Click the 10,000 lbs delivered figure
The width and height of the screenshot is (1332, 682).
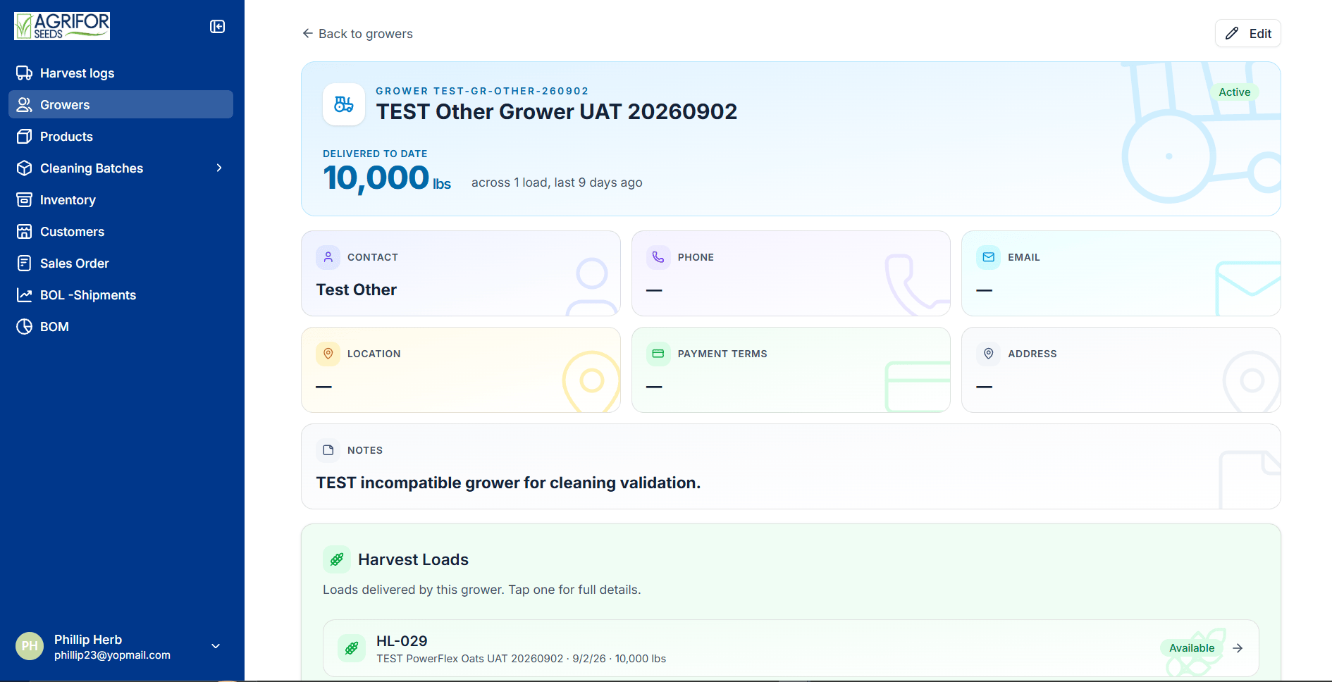point(387,178)
